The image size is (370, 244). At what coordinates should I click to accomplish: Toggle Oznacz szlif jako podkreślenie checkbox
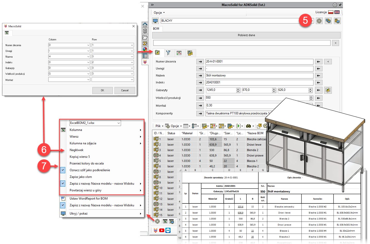[x=63, y=170]
